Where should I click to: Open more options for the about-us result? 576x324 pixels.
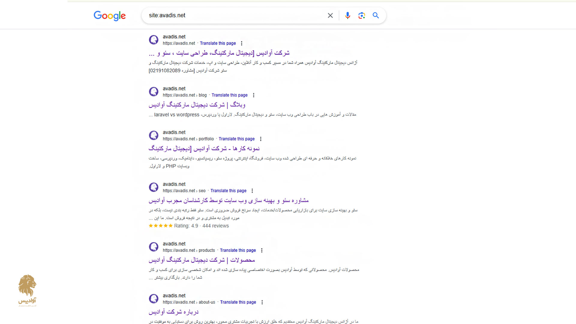pyautogui.click(x=262, y=302)
